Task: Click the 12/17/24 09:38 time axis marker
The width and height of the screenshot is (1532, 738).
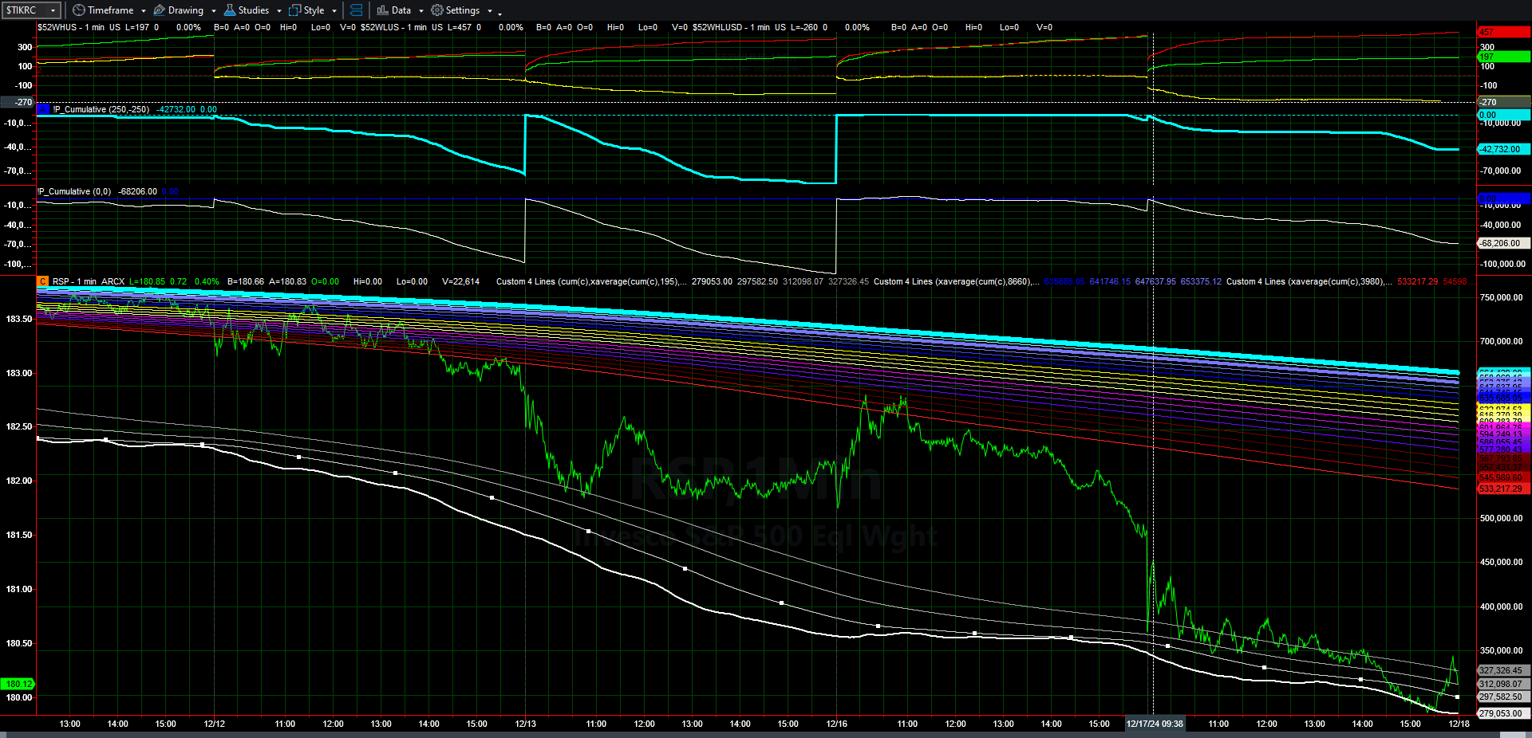Action: (1154, 724)
